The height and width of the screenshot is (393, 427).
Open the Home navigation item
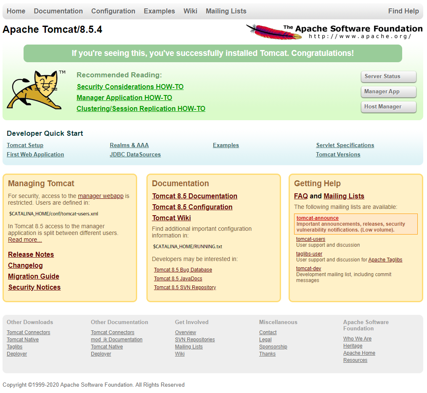[16, 11]
